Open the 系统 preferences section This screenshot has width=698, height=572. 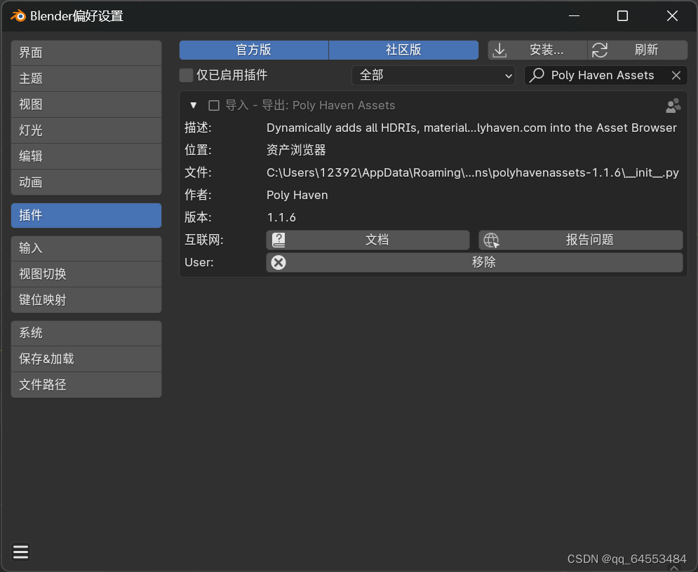(86, 333)
